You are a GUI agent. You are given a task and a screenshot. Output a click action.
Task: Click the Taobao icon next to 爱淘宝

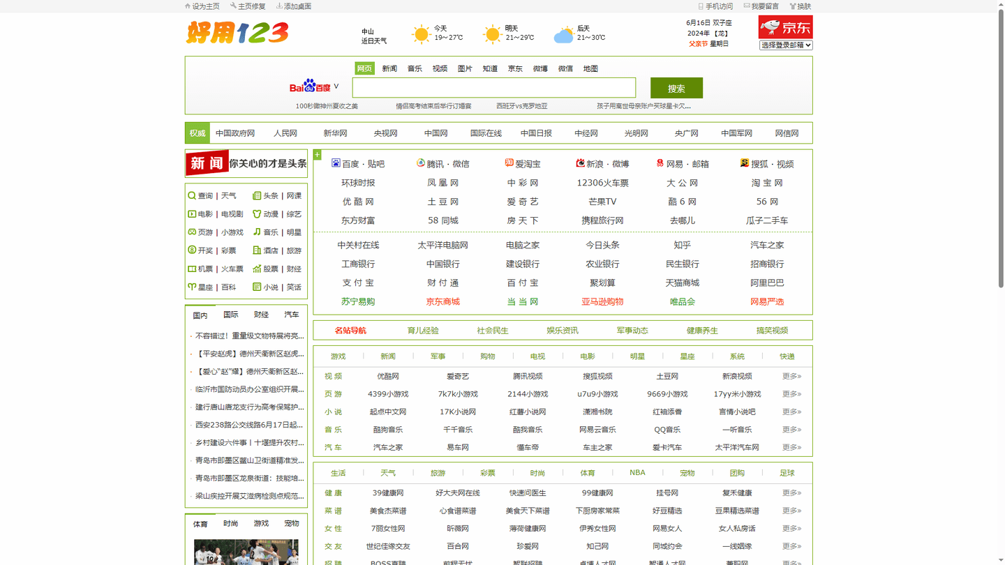tap(509, 163)
